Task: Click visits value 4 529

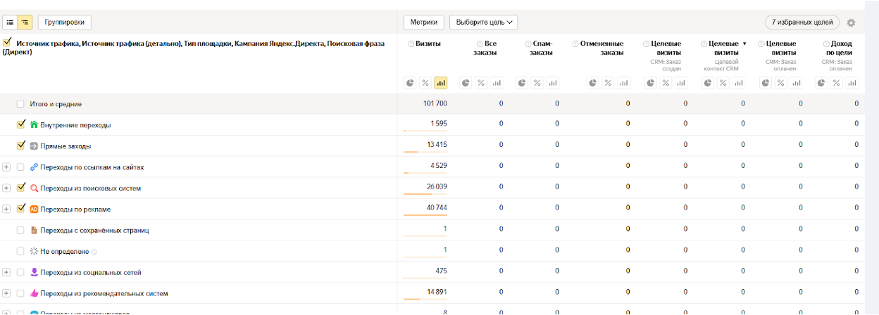Action: (x=438, y=167)
